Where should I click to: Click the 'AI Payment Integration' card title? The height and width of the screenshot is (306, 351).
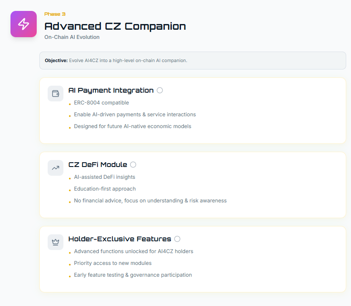tap(111, 90)
